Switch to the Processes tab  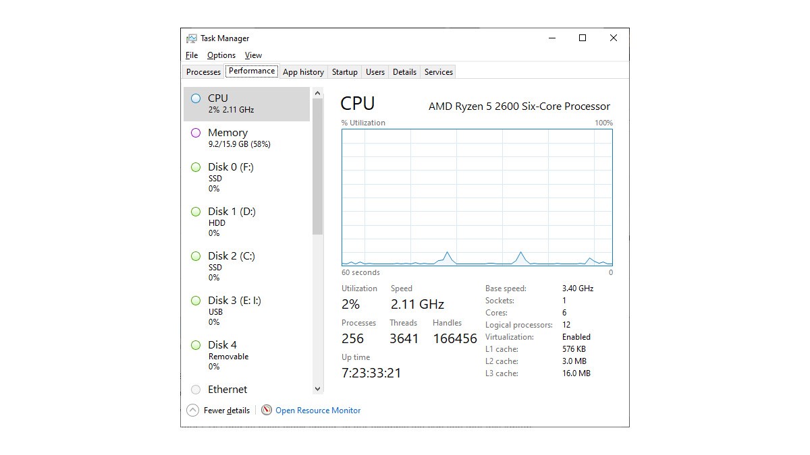(x=203, y=72)
